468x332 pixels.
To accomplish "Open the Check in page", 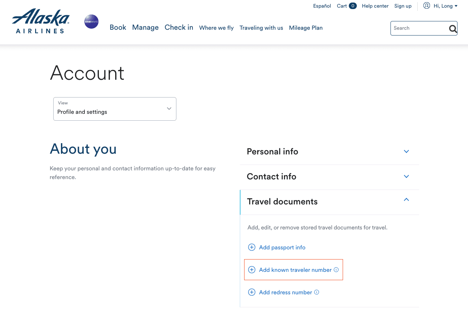I will 179,28.
